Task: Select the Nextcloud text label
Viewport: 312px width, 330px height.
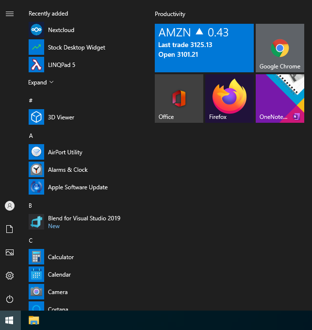Action: tap(61, 30)
